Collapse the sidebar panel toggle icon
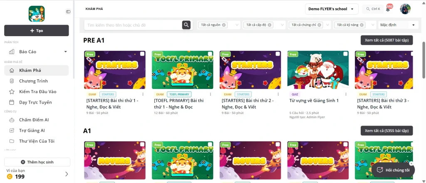426x183 pixels. [68, 12]
